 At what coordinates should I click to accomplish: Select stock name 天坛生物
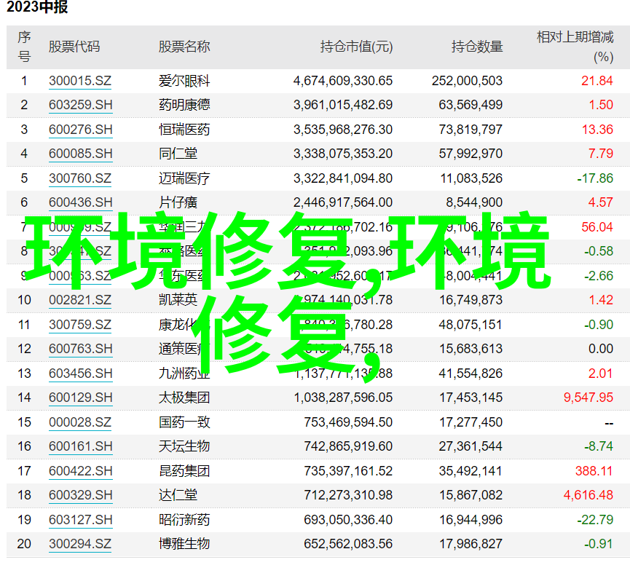point(184,446)
